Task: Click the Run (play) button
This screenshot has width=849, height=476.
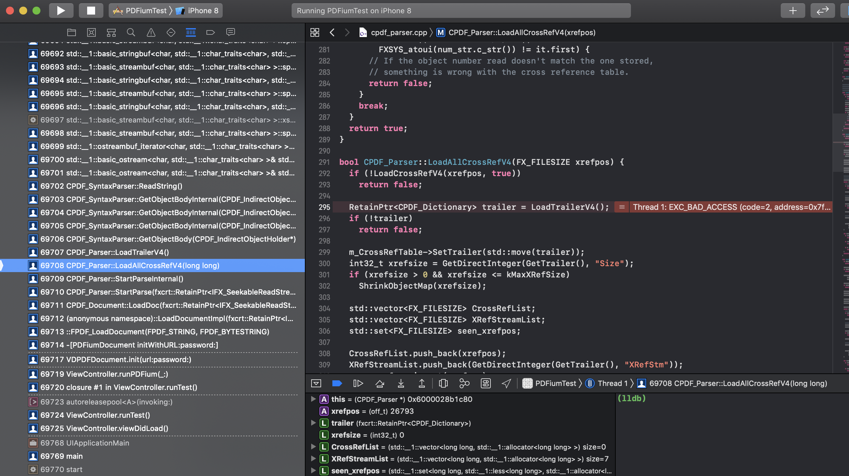Action: point(61,11)
